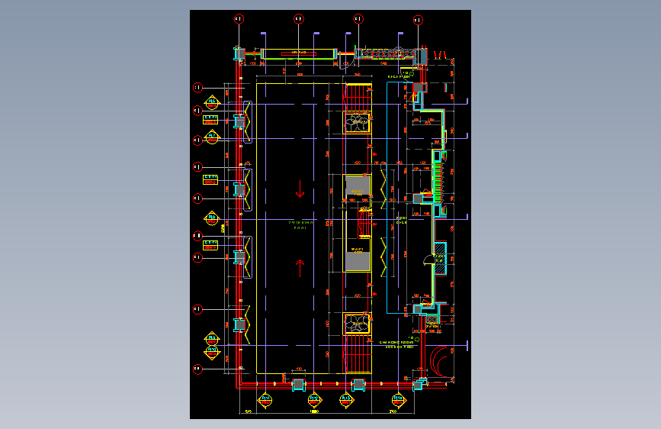Click the green changing rooms label at the lower right

coord(396,344)
